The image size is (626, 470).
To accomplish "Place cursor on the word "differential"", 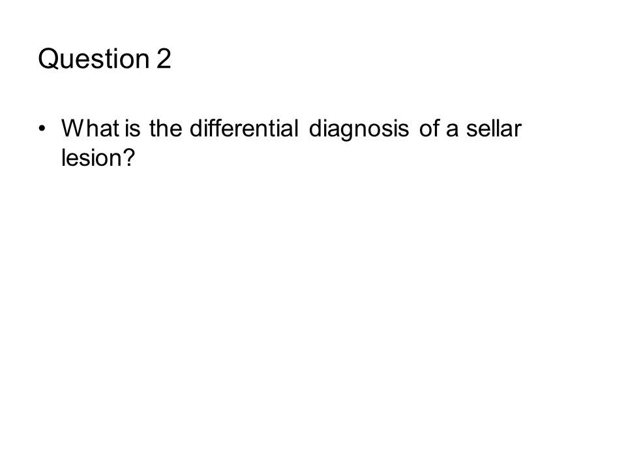I will [x=244, y=129].
